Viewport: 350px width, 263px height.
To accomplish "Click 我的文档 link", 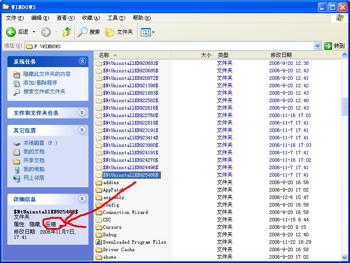I will 34,152.
